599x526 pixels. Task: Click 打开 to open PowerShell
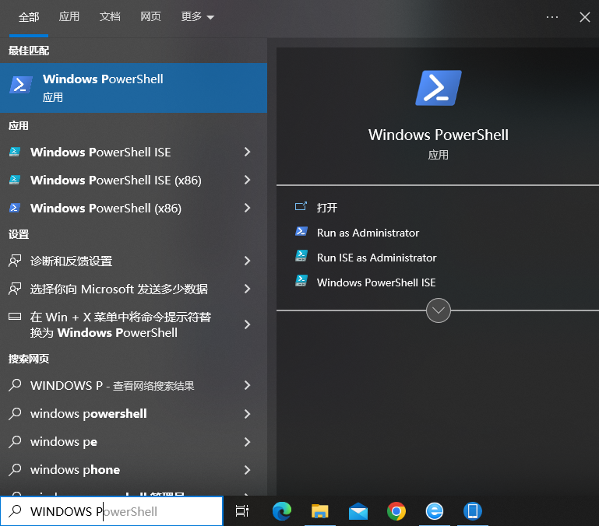pyautogui.click(x=327, y=208)
